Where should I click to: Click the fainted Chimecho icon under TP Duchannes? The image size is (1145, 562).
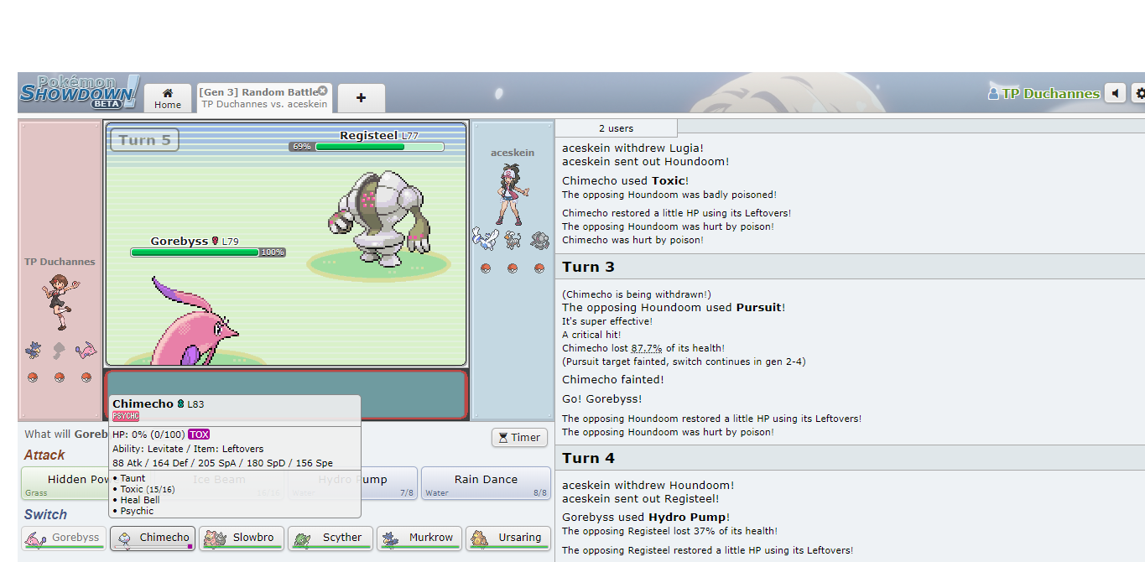click(60, 350)
